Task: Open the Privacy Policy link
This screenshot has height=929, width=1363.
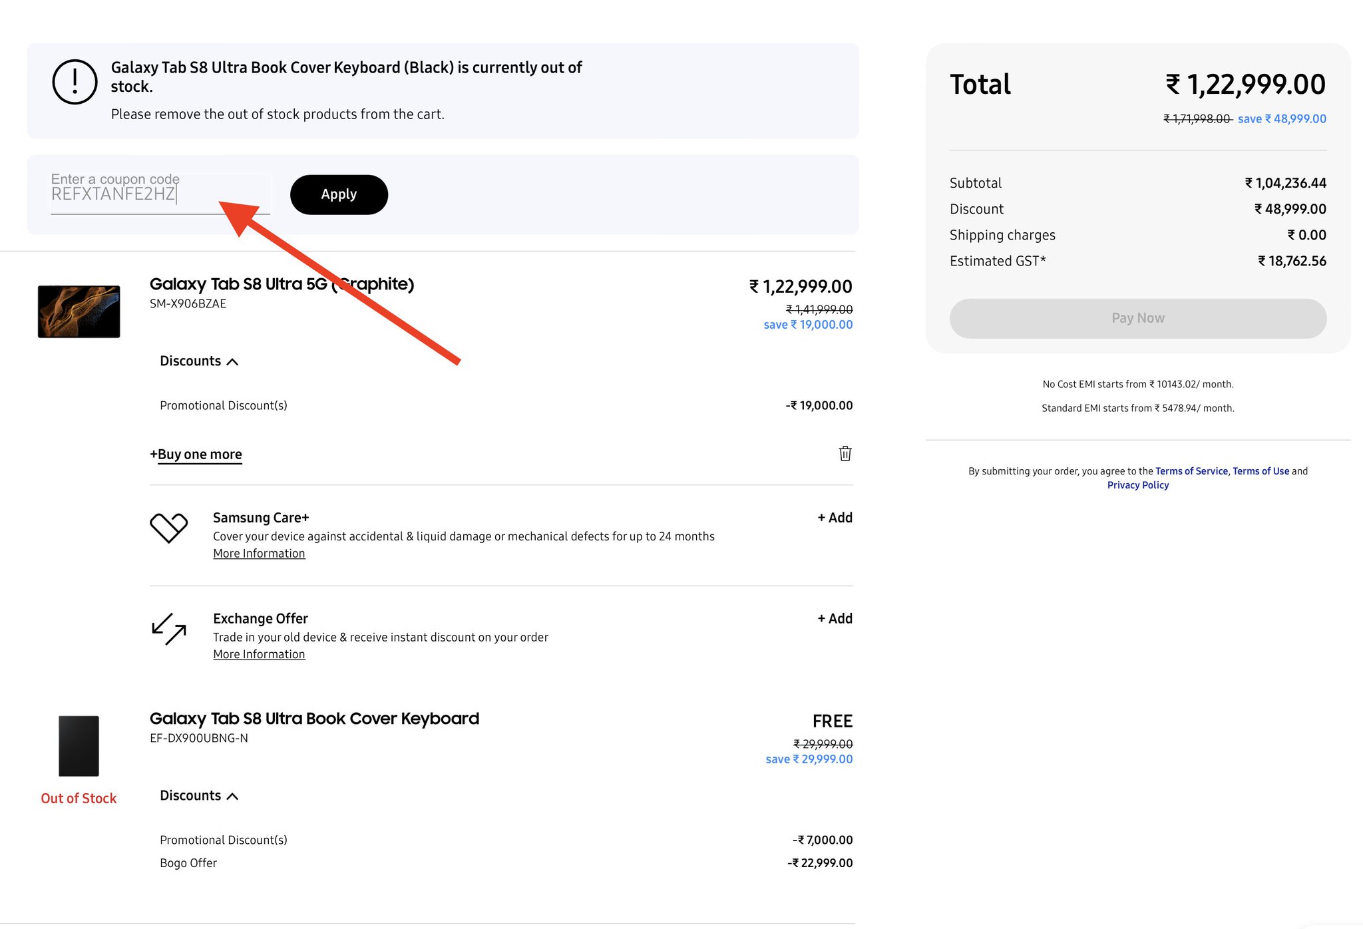Action: tap(1138, 484)
